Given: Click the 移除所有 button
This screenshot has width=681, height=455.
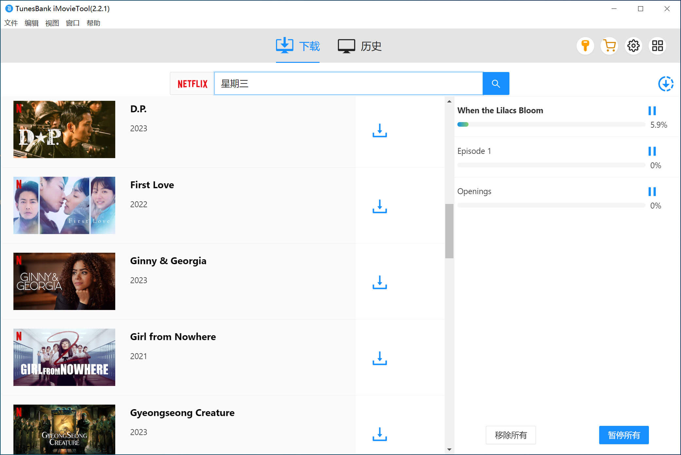Looking at the screenshot, I should (510, 435).
